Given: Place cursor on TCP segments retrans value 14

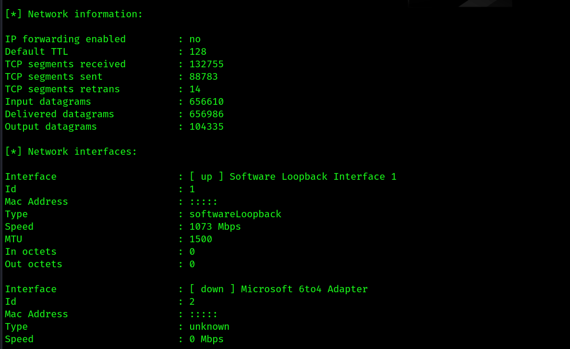Looking at the screenshot, I should [195, 89].
